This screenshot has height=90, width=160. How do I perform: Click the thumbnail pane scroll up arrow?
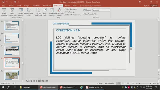coord(23,20)
